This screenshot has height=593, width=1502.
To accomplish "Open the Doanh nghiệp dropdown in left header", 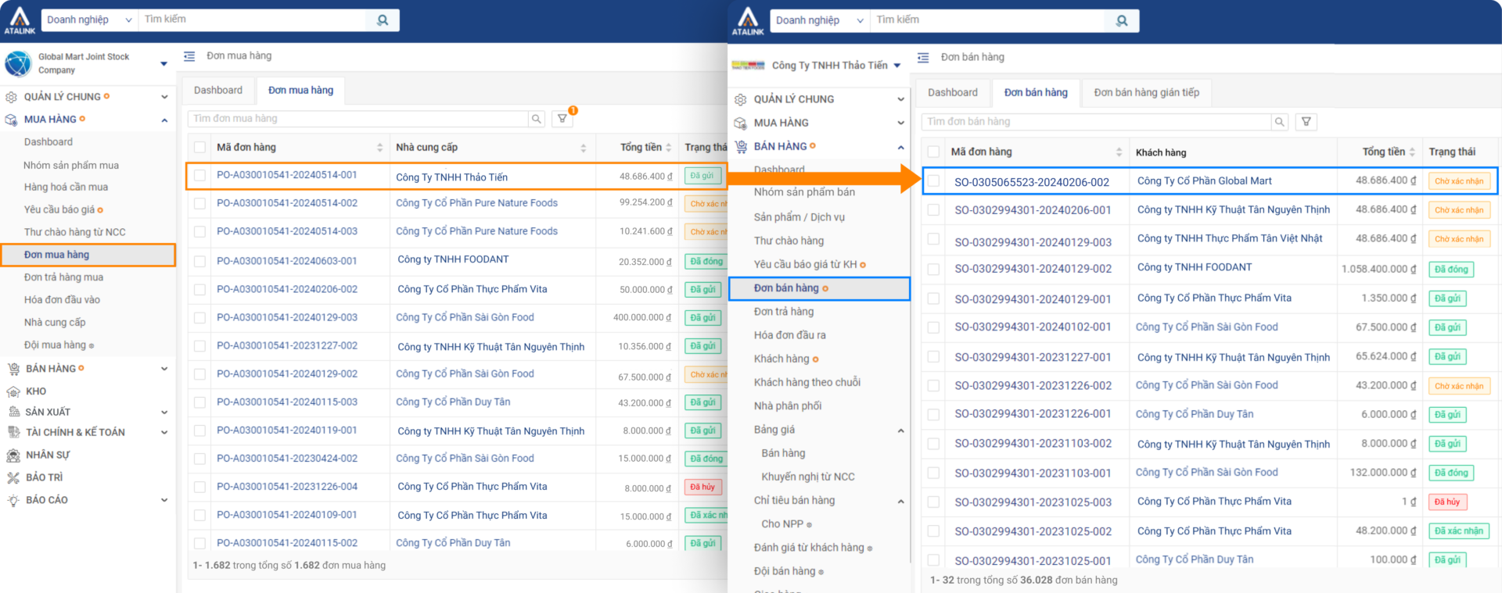I will pos(89,20).
